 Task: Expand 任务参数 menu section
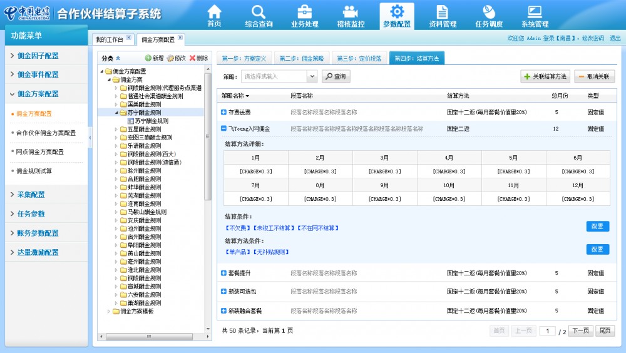(46, 213)
